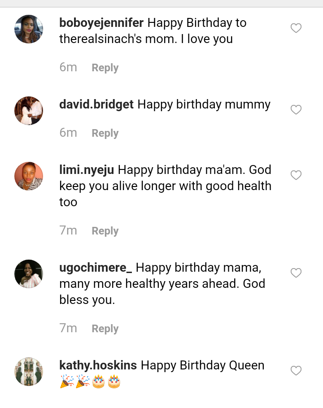Like kathy.hoskins' Happy Birthday Queen comment
This screenshot has height=408, width=323.
(x=296, y=371)
